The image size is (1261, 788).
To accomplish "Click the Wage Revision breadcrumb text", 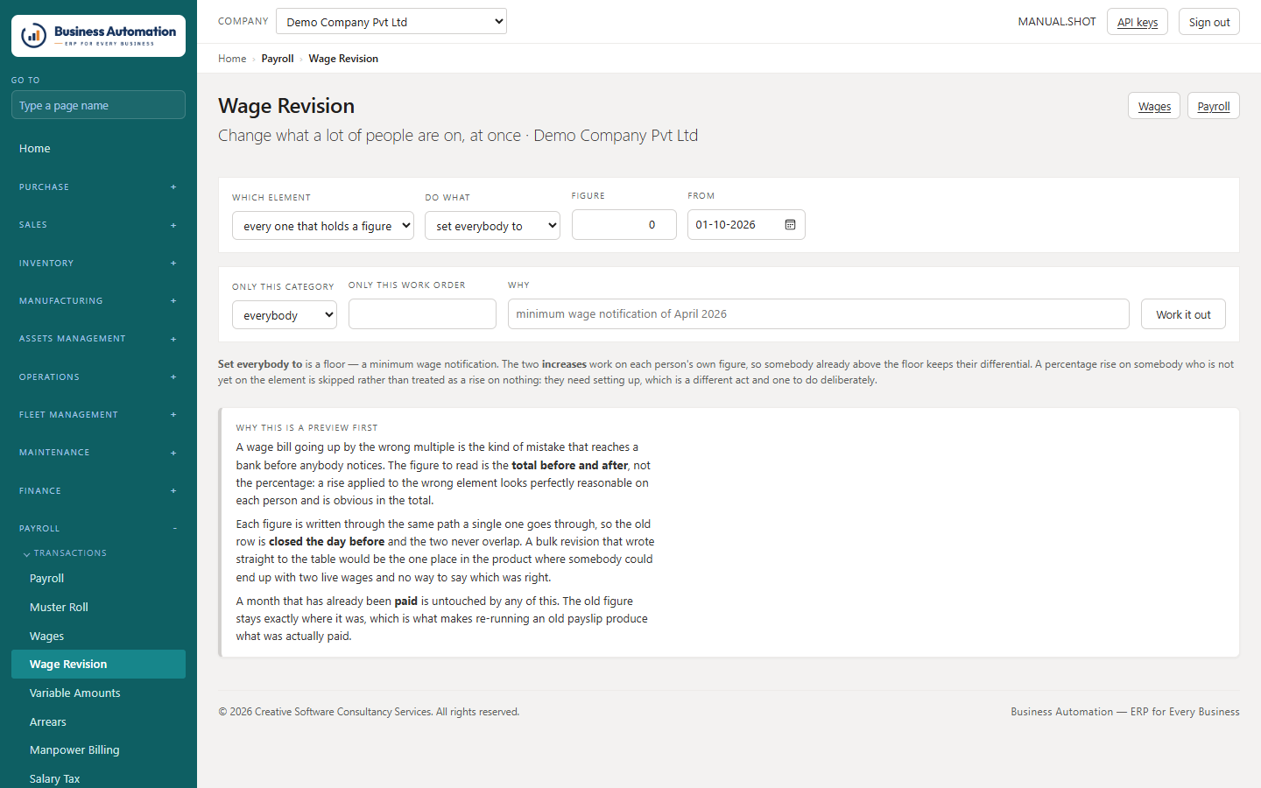I will point(343,59).
